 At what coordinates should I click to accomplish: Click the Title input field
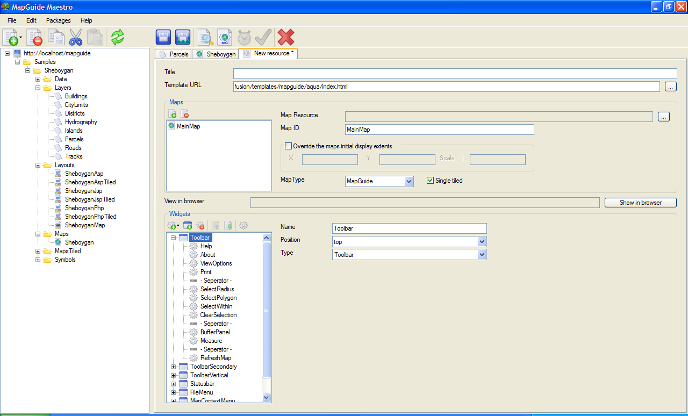click(455, 74)
